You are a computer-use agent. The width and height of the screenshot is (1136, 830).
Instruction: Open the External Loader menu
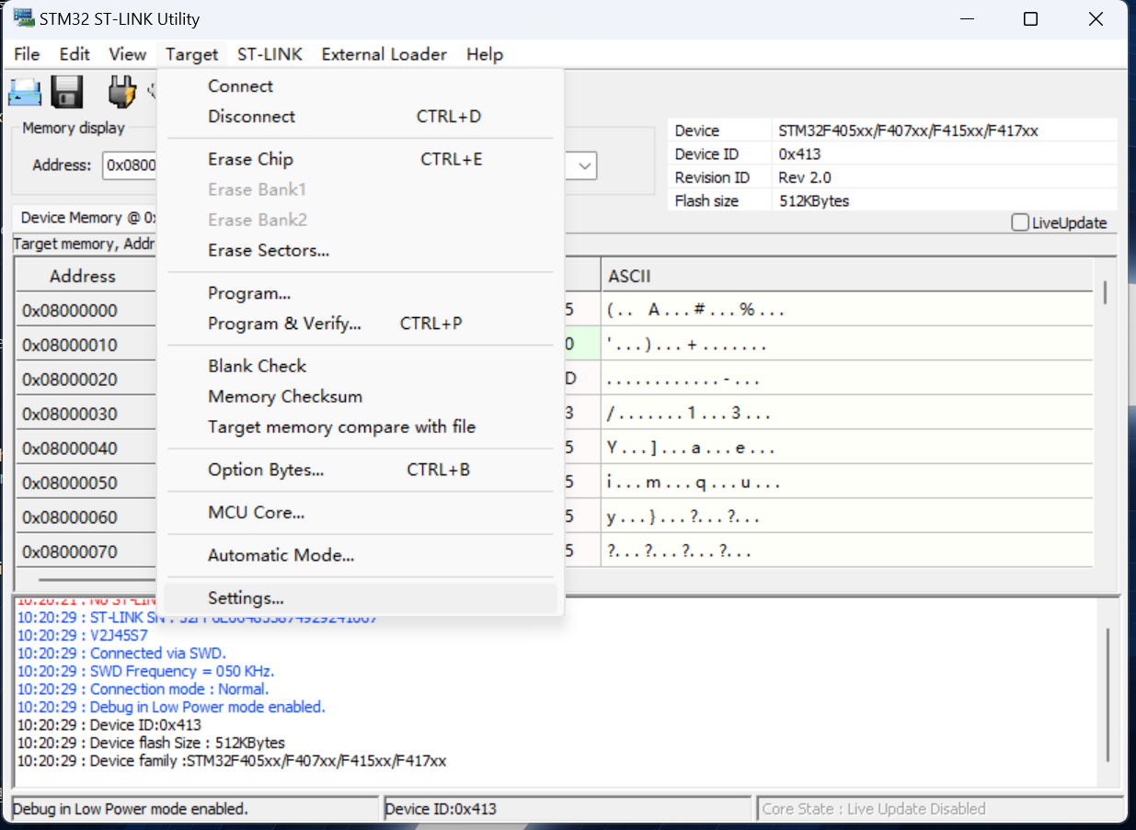[384, 54]
